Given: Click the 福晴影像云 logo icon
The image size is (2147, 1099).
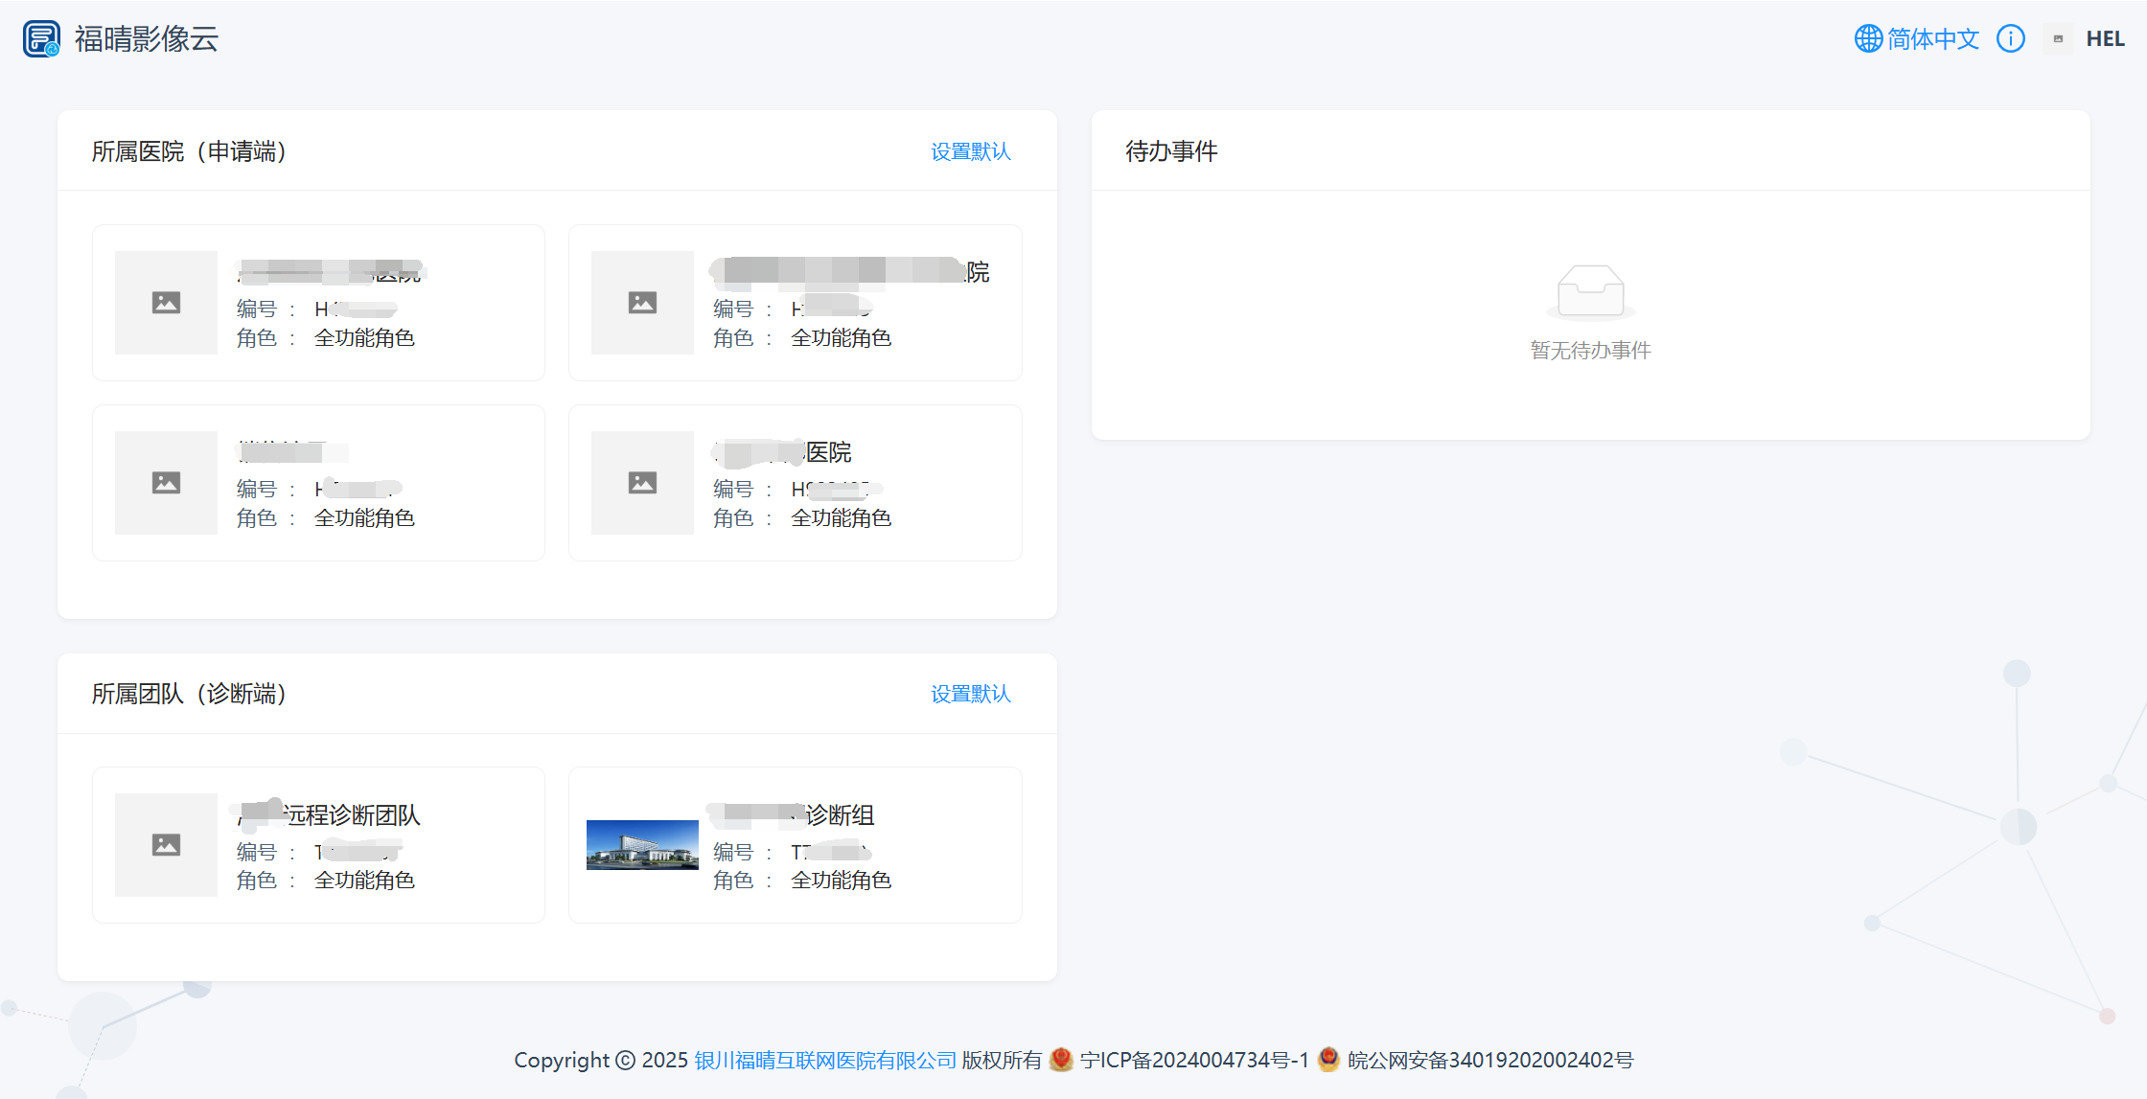Looking at the screenshot, I should click(41, 39).
